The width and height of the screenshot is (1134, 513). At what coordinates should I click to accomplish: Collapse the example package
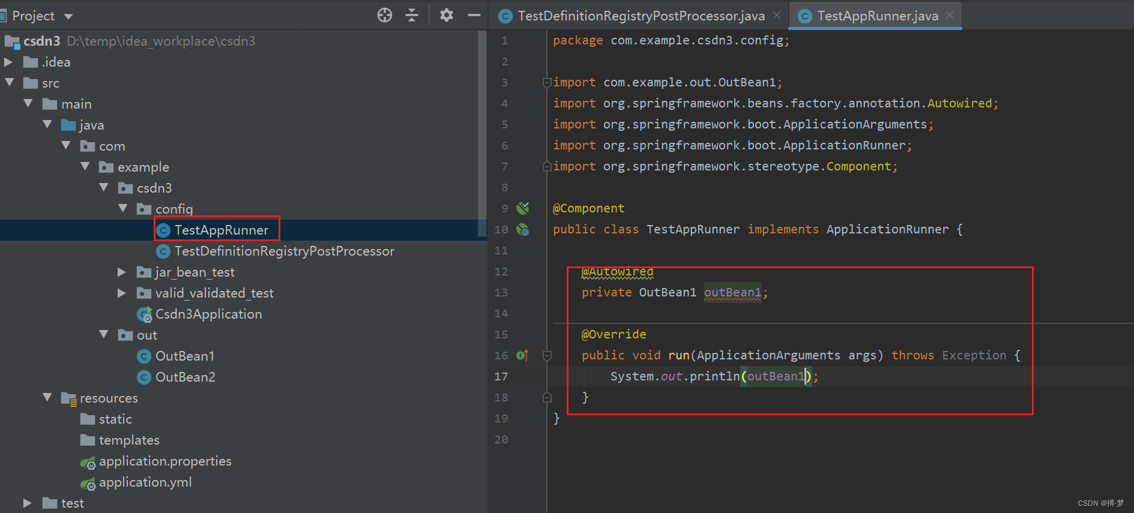point(85,166)
